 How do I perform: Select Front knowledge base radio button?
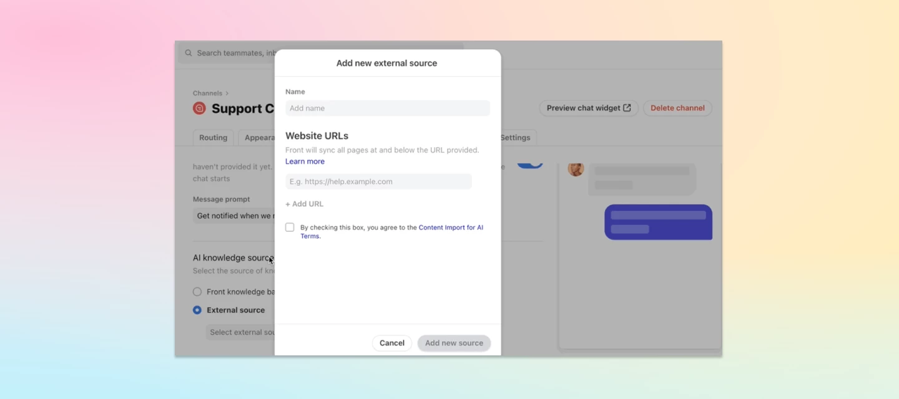tap(197, 292)
